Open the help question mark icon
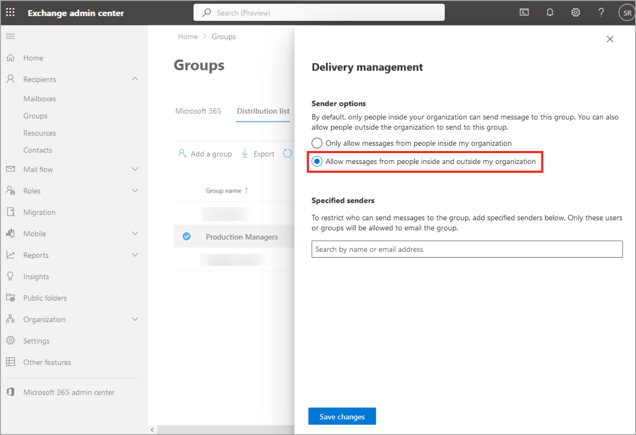The width and height of the screenshot is (636, 435). 601,13
